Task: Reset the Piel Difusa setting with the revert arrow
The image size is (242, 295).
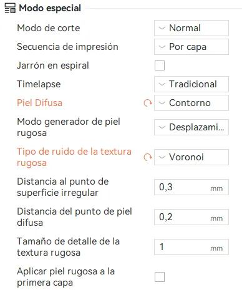Action: tap(148, 103)
